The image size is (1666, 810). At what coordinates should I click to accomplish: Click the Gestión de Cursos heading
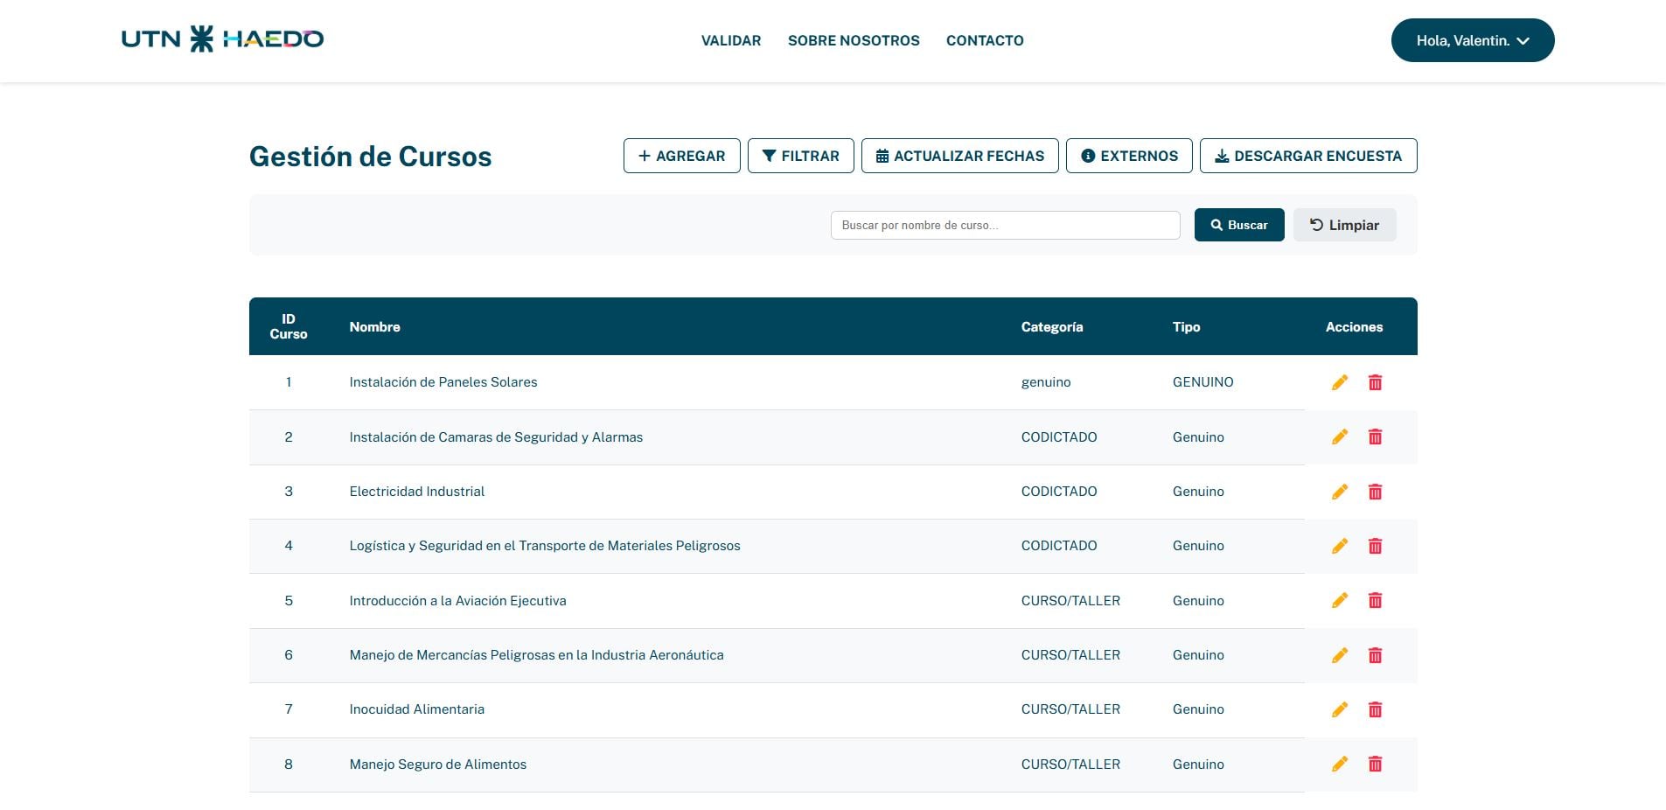pyautogui.click(x=370, y=157)
